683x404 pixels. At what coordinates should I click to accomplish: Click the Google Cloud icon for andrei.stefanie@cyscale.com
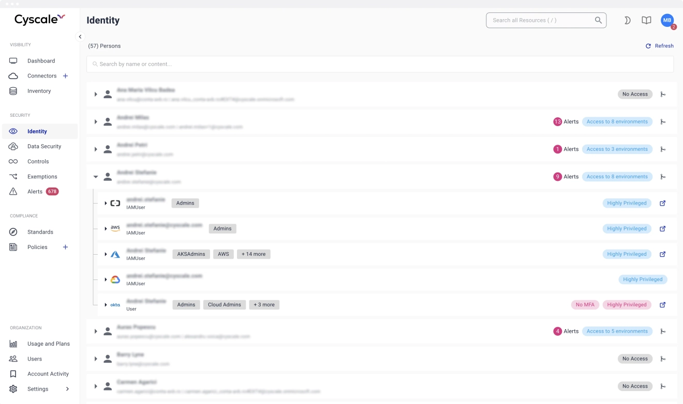(115, 279)
